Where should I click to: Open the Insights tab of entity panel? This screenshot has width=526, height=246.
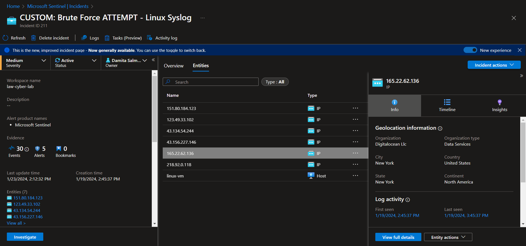point(499,106)
